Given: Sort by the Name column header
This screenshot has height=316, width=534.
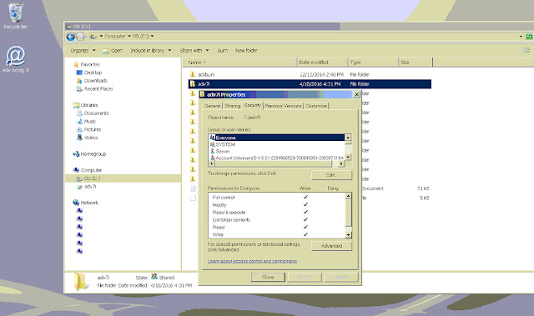Looking at the screenshot, I should point(239,63).
